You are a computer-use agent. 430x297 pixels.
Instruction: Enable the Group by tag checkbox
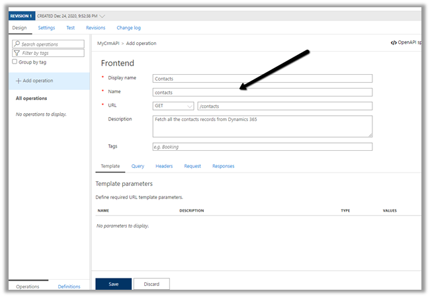coord(15,62)
